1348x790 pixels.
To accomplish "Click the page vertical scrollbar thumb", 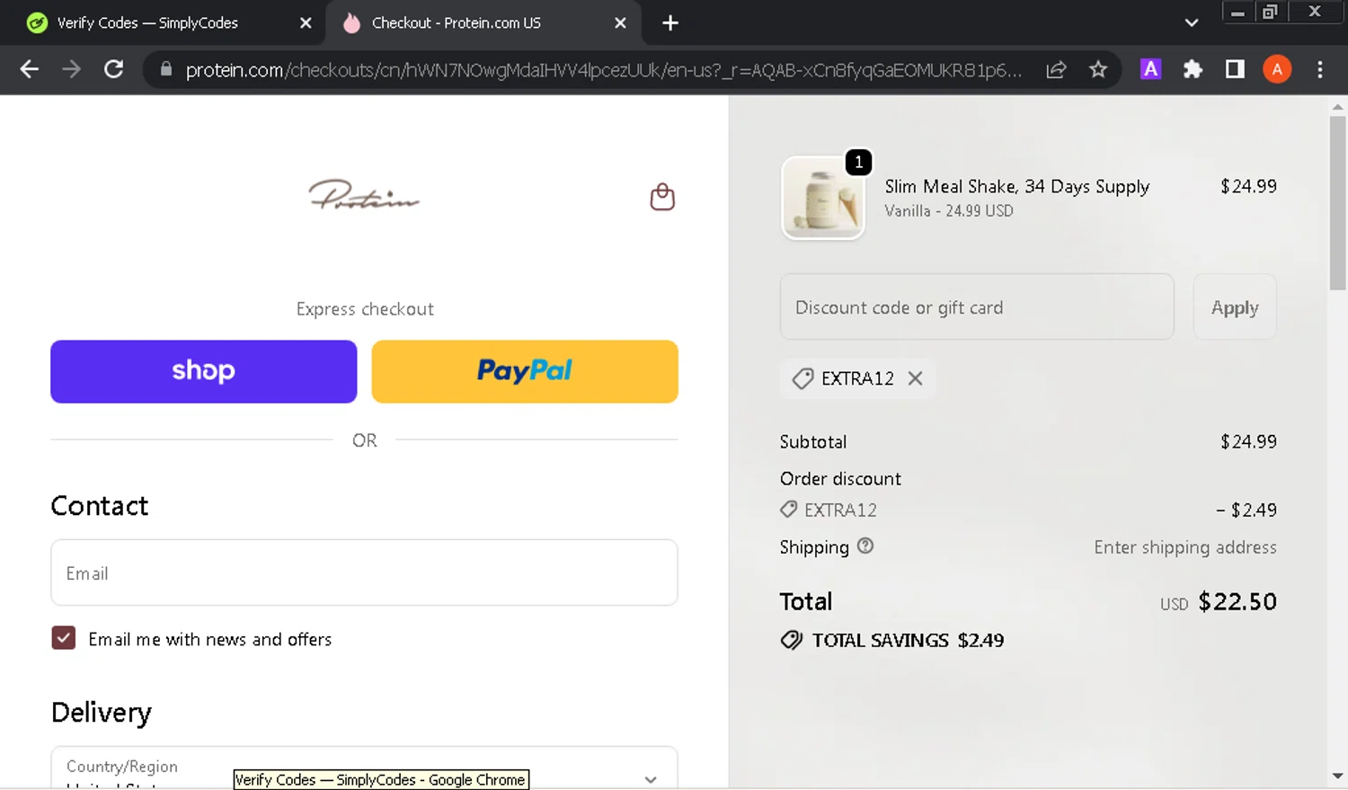I will (x=1337, y=202).
